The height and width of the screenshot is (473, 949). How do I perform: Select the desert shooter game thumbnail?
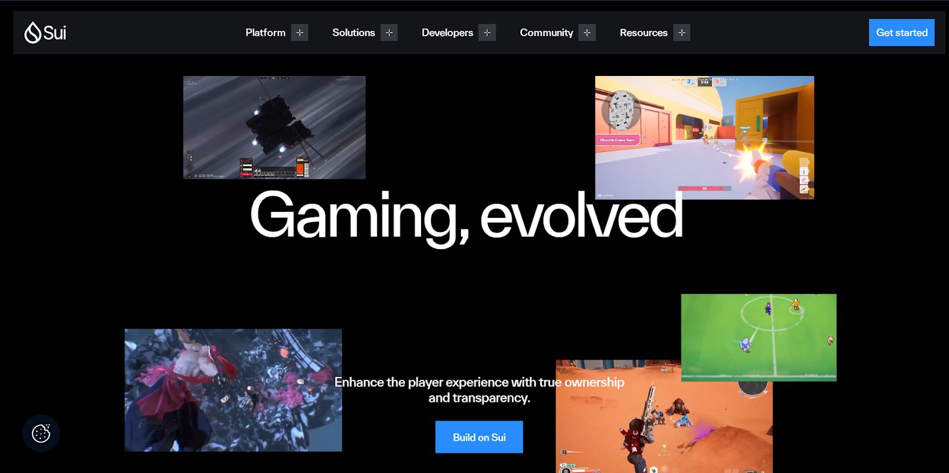[664, 426]
